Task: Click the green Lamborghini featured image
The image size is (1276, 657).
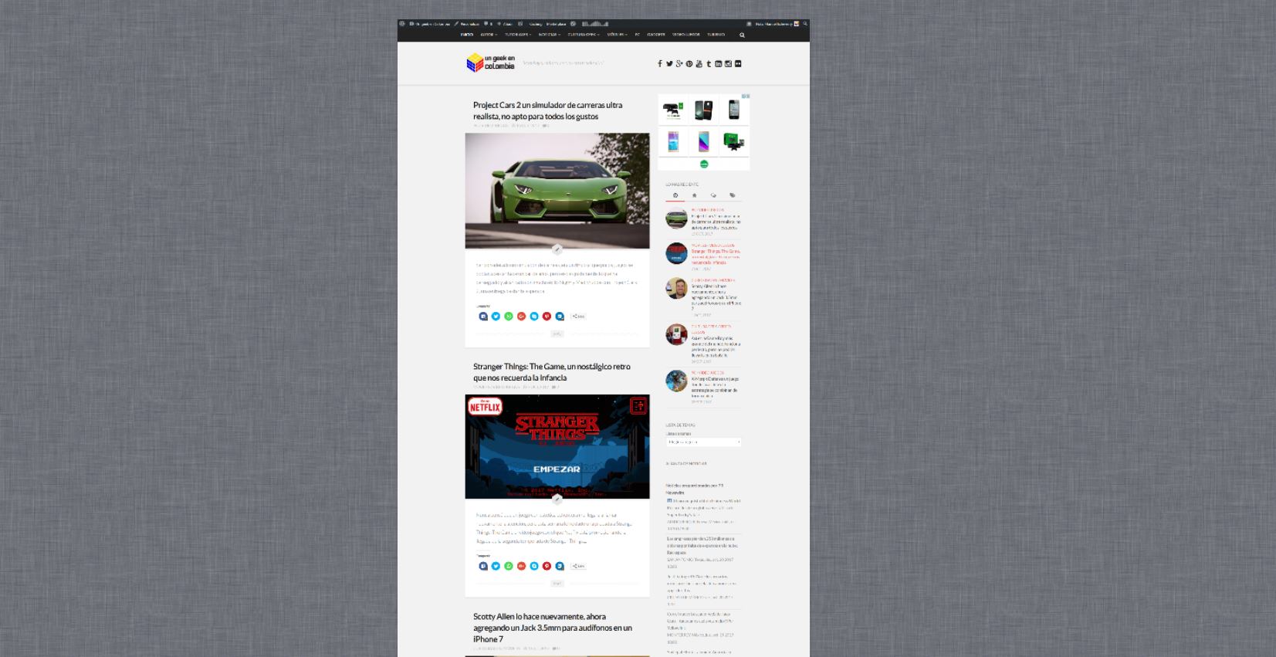Action: point(557,191)
